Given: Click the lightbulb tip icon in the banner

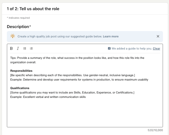Looking at the screenshot, I should coord(13,36).
